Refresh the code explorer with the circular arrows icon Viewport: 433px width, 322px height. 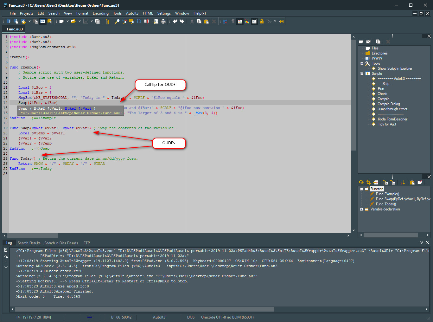[x=361, y=182]
